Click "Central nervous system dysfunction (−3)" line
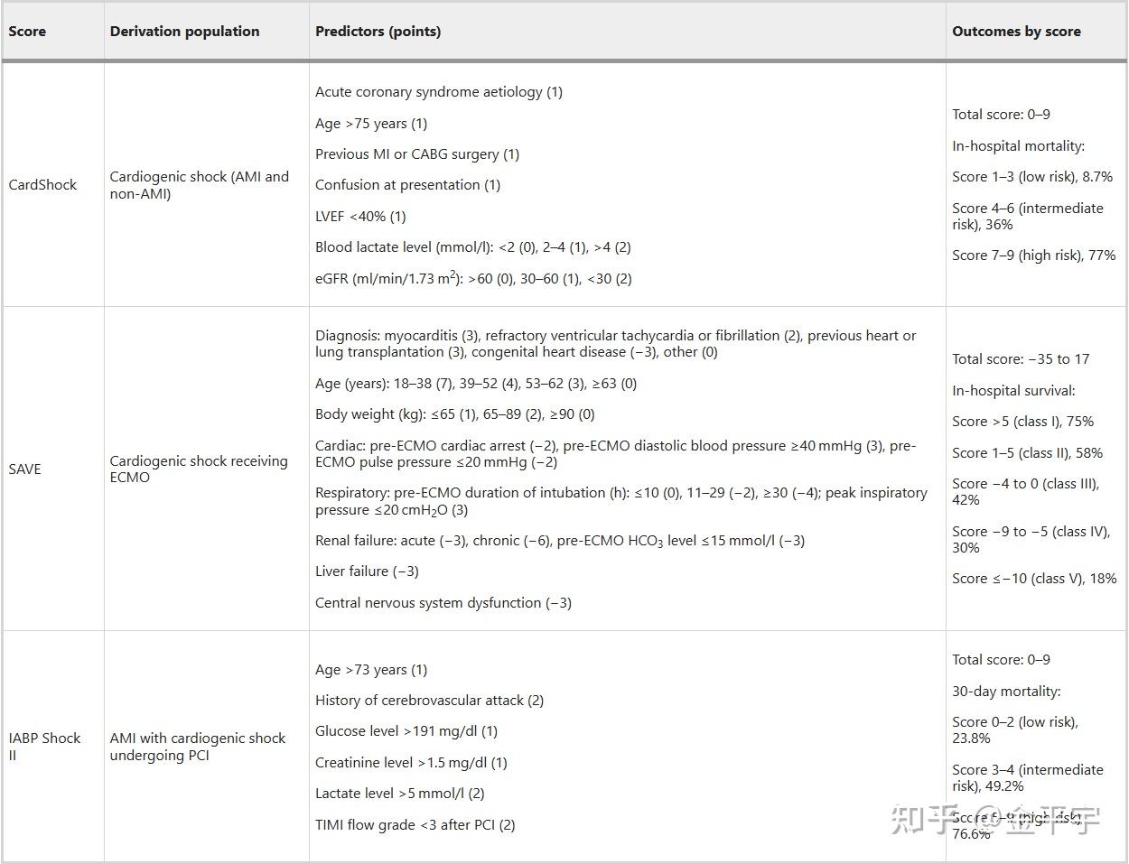 (443, 603)
